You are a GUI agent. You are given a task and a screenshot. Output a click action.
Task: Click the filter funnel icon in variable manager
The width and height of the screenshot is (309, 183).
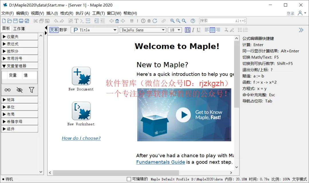click(31, 90)
